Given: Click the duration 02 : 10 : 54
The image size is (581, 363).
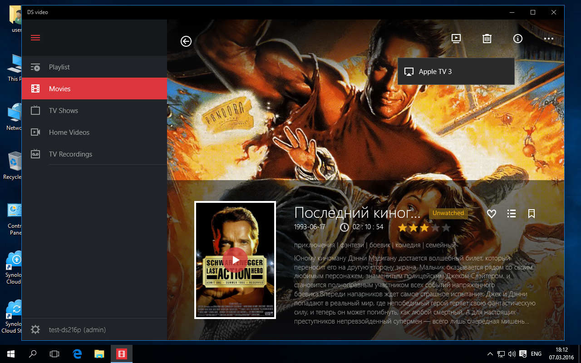Looking at the screenshot, I should (x=368, y=227).
